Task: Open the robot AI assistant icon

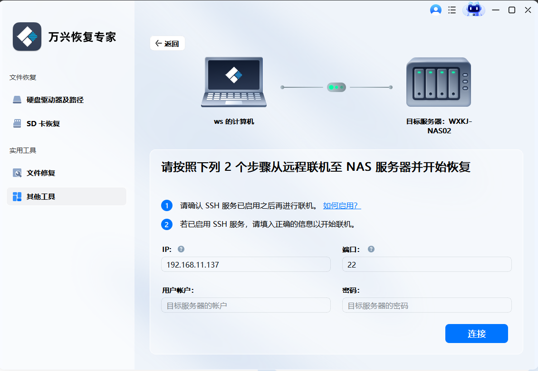Action: (x=473, y=9)
